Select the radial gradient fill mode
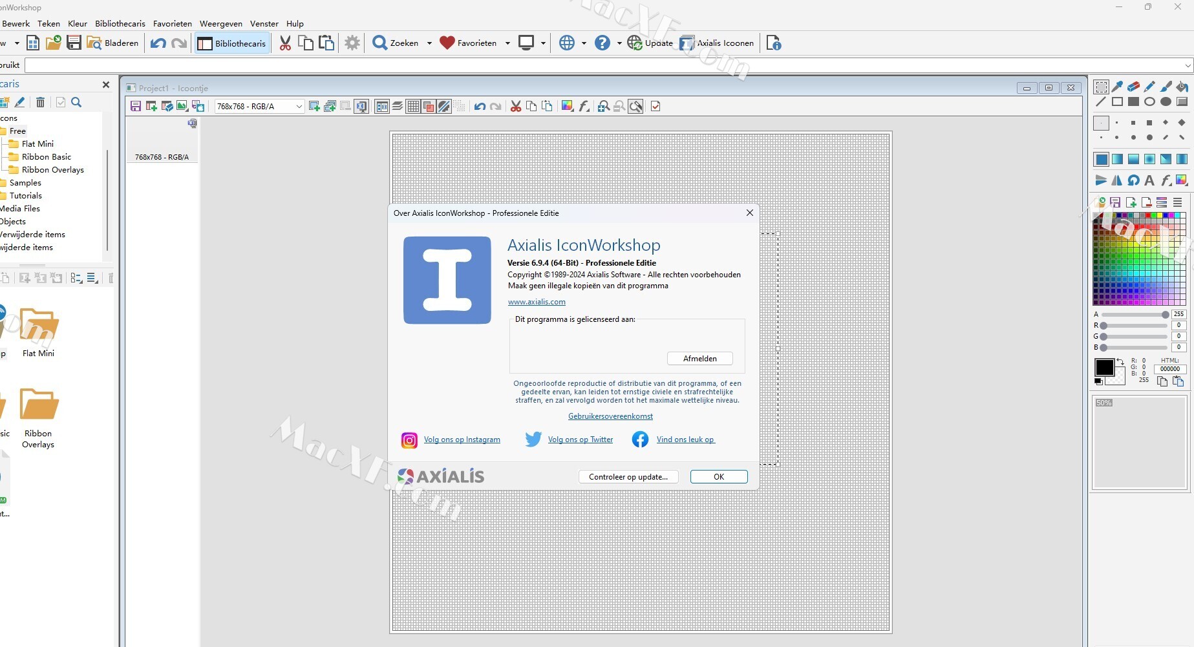This screenshot has height=647, width=1194. tap(1149, 159)
